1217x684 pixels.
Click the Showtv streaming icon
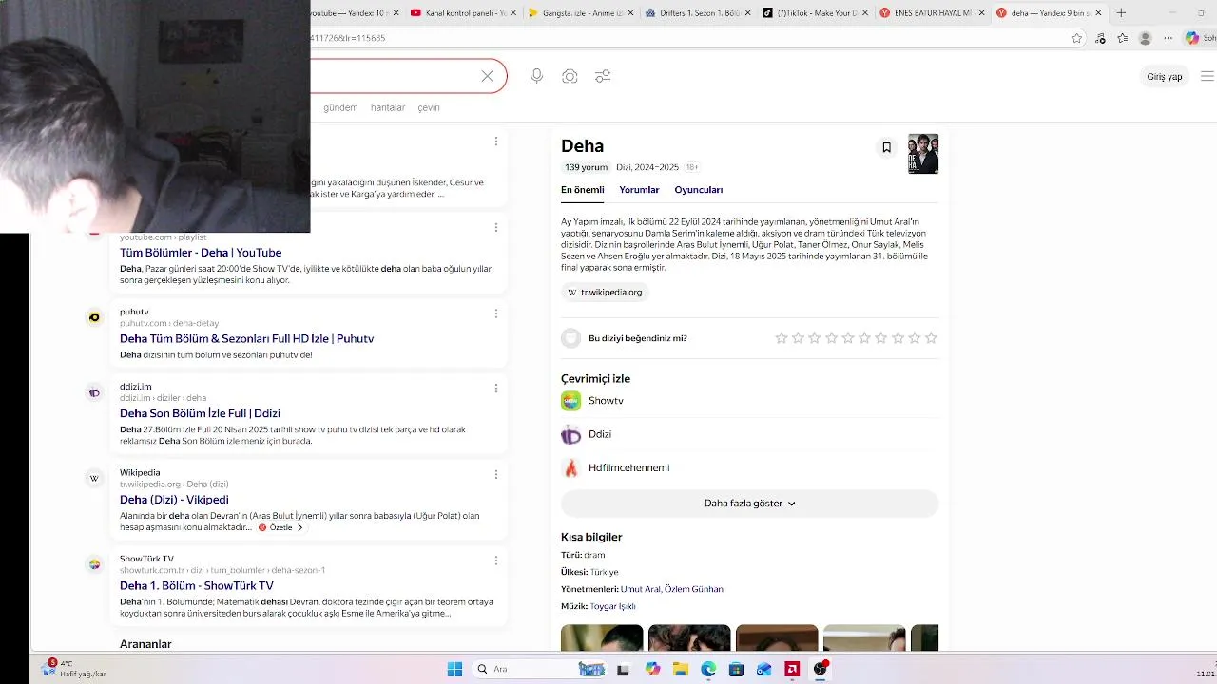point(570,401)
